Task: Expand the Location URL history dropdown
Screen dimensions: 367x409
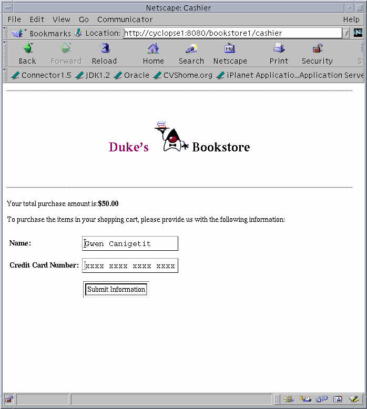Action: (x=346, y=33)
